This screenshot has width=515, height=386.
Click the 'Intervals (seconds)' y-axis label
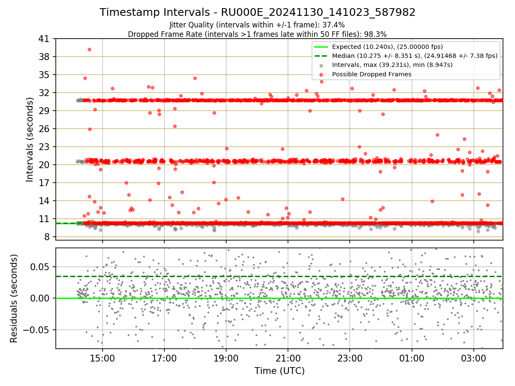tap(30, 139)
